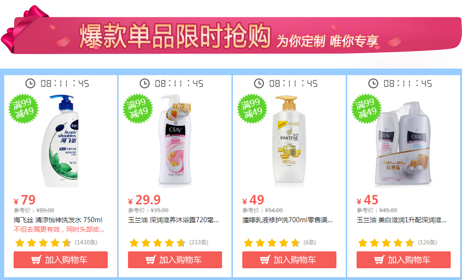Open title link 玉兰油 深润滋养沐浴露720
This screenshot has height=280, width=462.
[173, 220]
